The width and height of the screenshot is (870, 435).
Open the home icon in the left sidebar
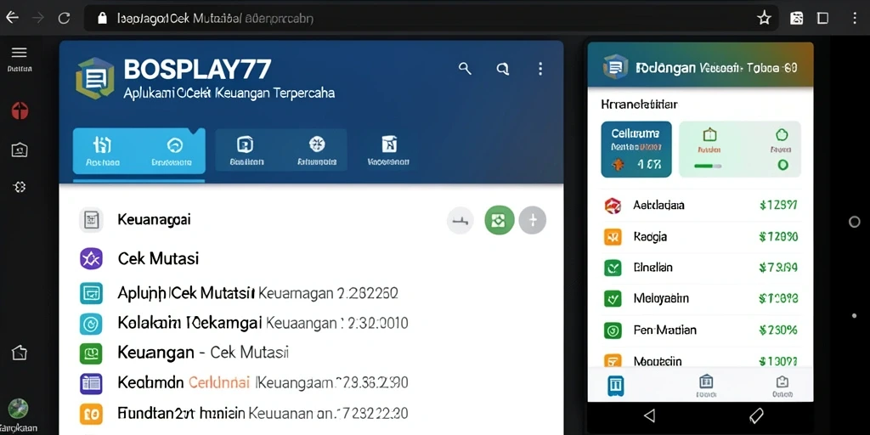tap(20, 353)
